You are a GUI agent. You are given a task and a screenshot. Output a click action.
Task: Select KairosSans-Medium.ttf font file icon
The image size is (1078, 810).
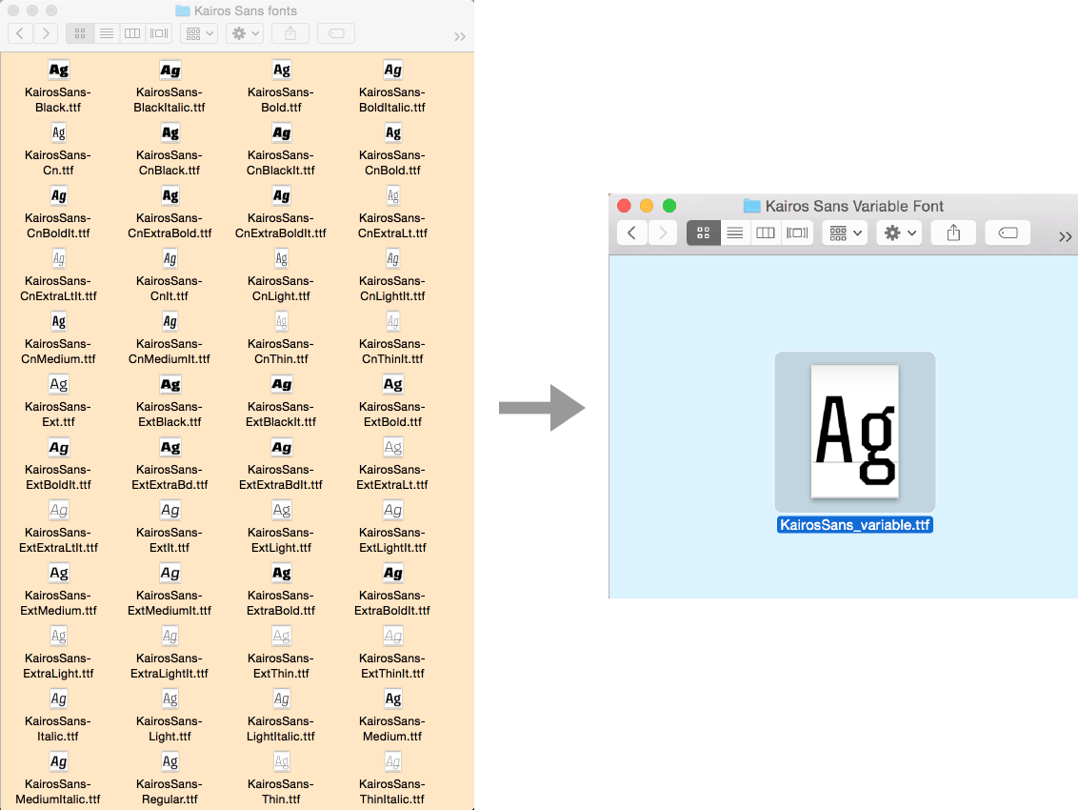pyautogui.click(x=392, y=699)
